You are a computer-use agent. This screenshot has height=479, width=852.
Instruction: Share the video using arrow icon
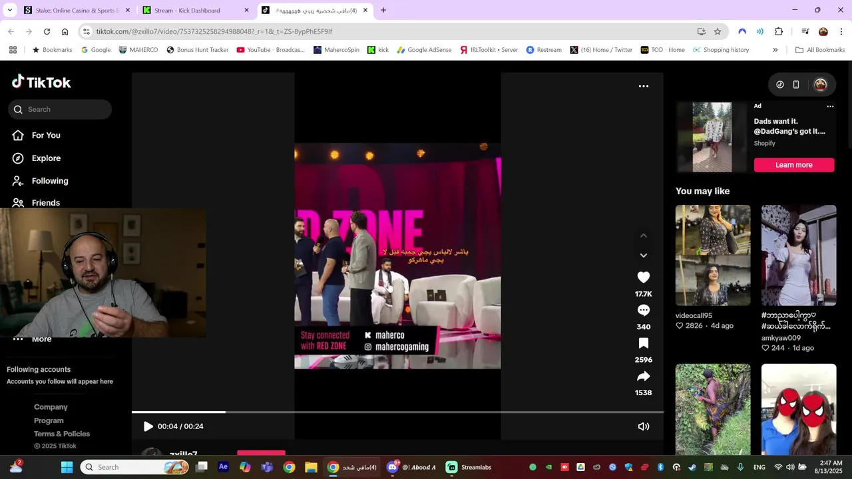(643, 377)
